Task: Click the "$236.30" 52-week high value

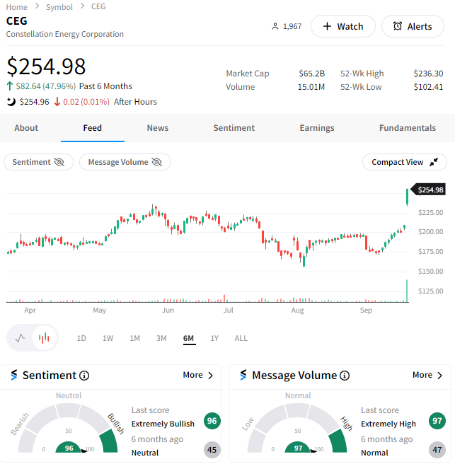Action: click(428, 73)
